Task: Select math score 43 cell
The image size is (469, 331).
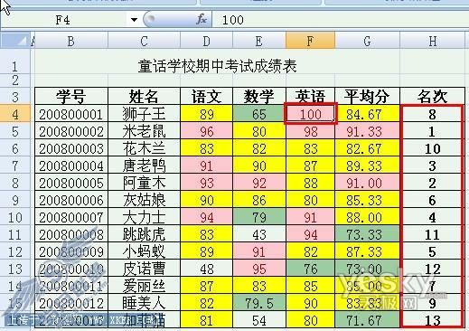Action: (x=259, y=234)
